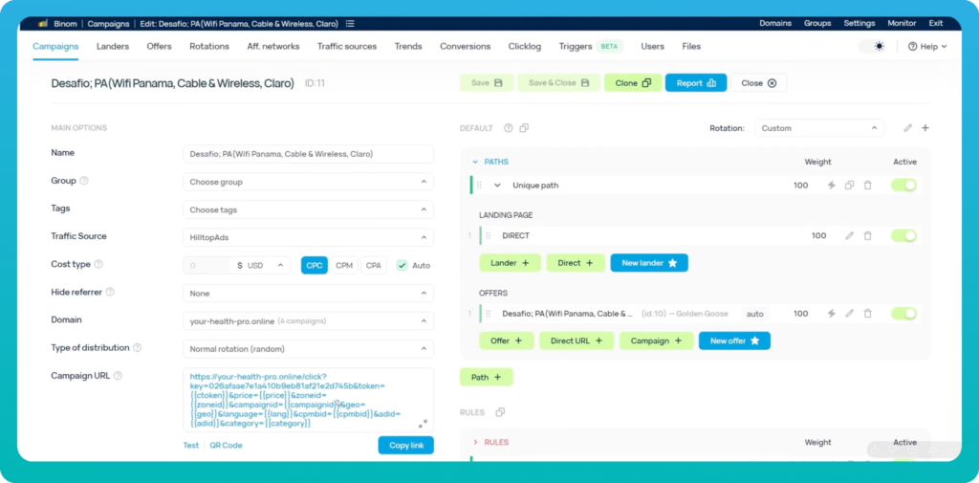Viewport: 979px width, 483px height.
Task: Click help icon next to Type of distribution
Action: pos(138,347)
